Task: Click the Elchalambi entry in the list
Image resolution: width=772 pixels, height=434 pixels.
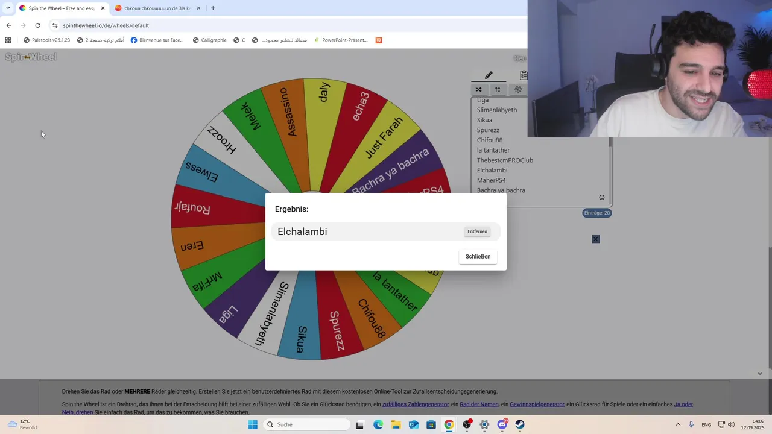Action: click(x=492, y=170)
